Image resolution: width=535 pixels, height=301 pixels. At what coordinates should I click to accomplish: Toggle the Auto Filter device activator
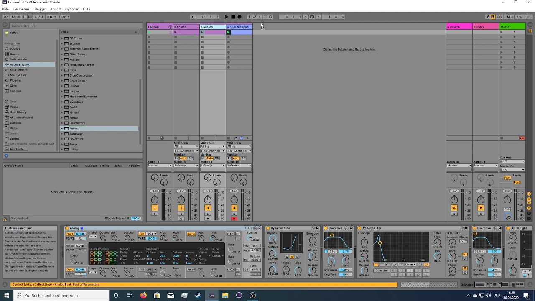click(x=359, y=228)
